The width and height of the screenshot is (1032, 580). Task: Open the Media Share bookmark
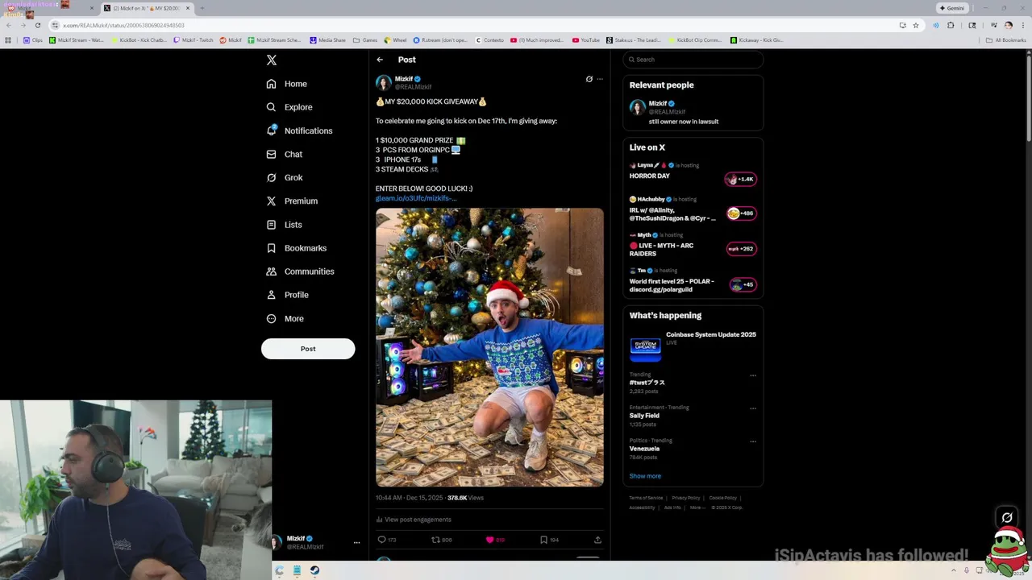point(328,40)
